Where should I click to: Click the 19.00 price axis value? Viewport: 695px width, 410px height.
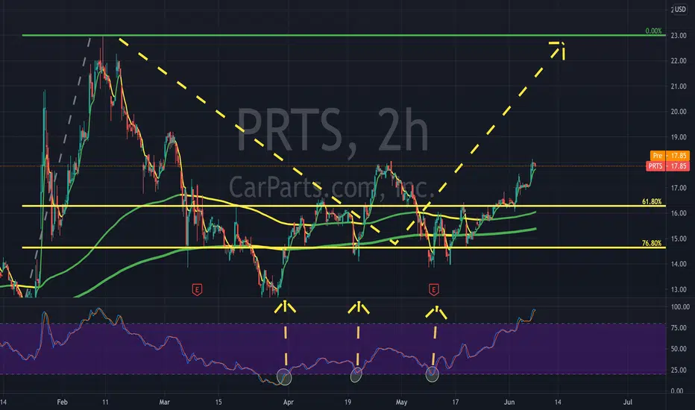click(x=679, y=137)
